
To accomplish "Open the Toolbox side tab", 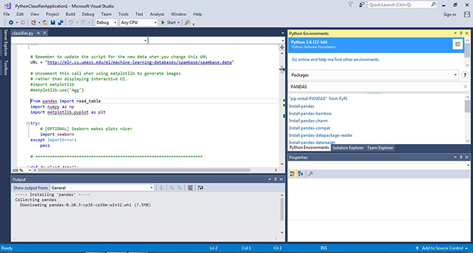I will click(x=6, y=68).
